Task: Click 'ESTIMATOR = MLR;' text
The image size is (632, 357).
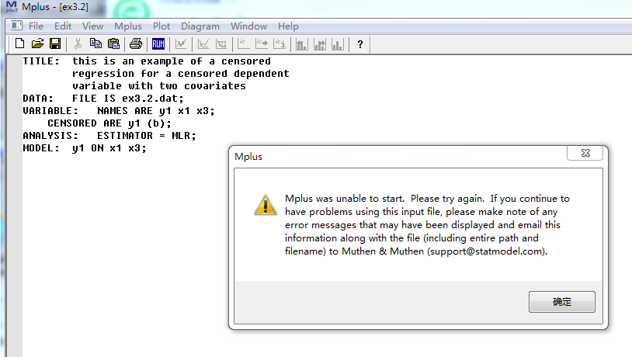Action: coord(146,136)
